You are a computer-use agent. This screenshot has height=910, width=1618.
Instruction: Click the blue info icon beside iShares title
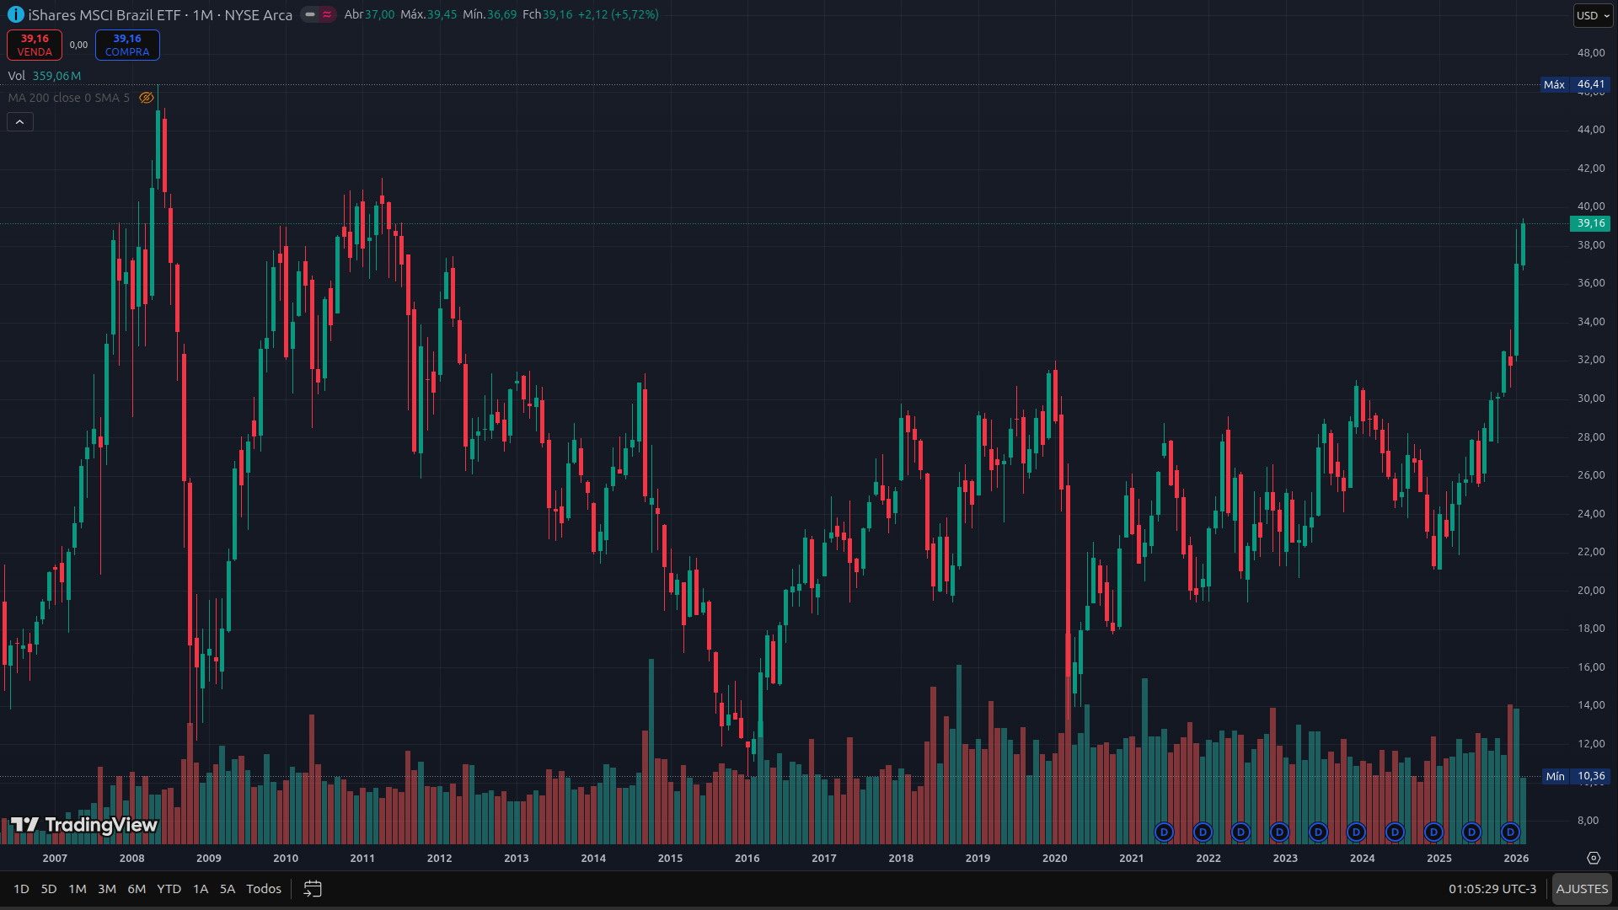(15, 15)
